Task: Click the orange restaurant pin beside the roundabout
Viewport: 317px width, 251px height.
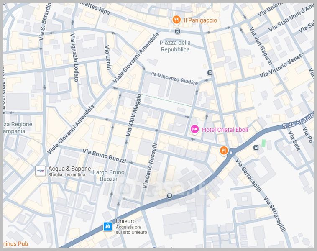Action: [224, 151]
